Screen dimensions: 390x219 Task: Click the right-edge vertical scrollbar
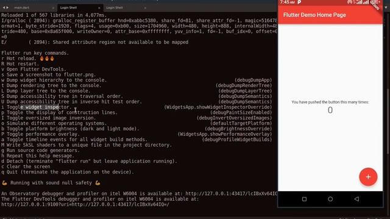pyautogui.click(x=388, y=122)
